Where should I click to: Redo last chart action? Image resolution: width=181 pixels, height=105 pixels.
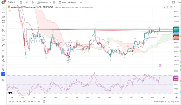pos(86,2)
